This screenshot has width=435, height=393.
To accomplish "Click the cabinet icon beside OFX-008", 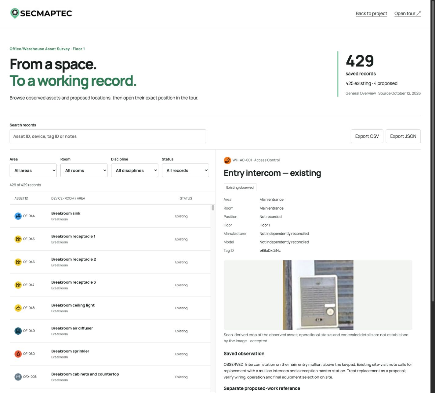I will click(18, 376).
